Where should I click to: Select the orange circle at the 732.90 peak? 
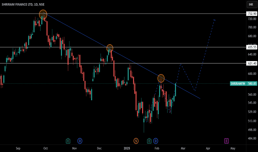(x=43, y=14)
